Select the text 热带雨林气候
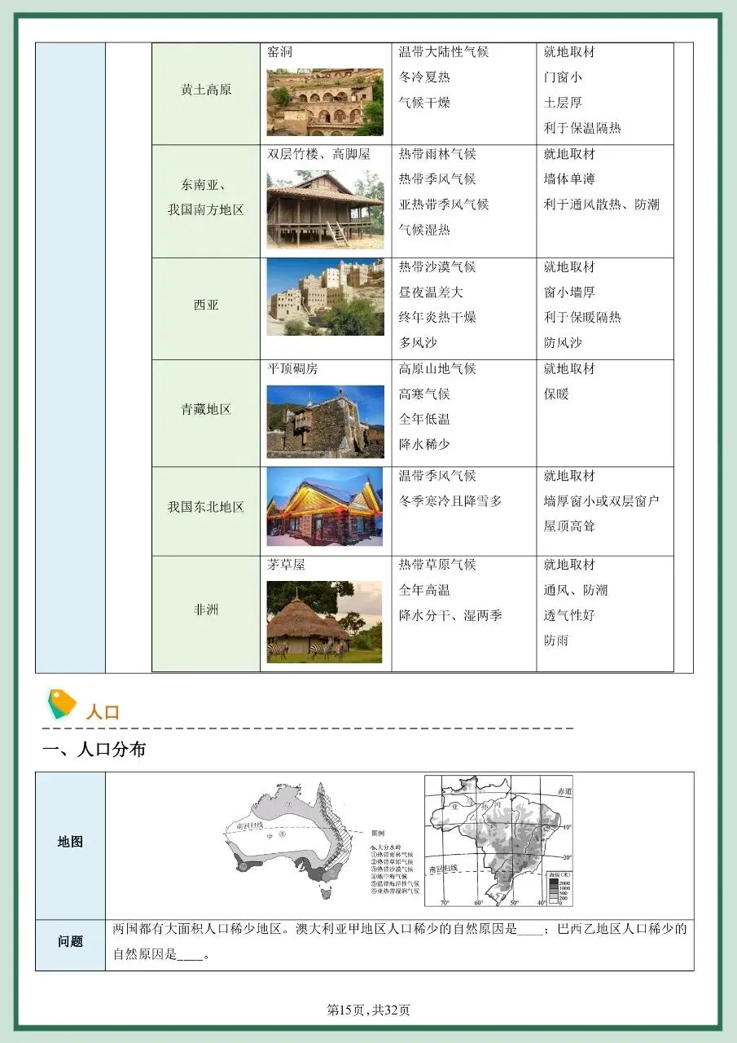 pos(437,154)
